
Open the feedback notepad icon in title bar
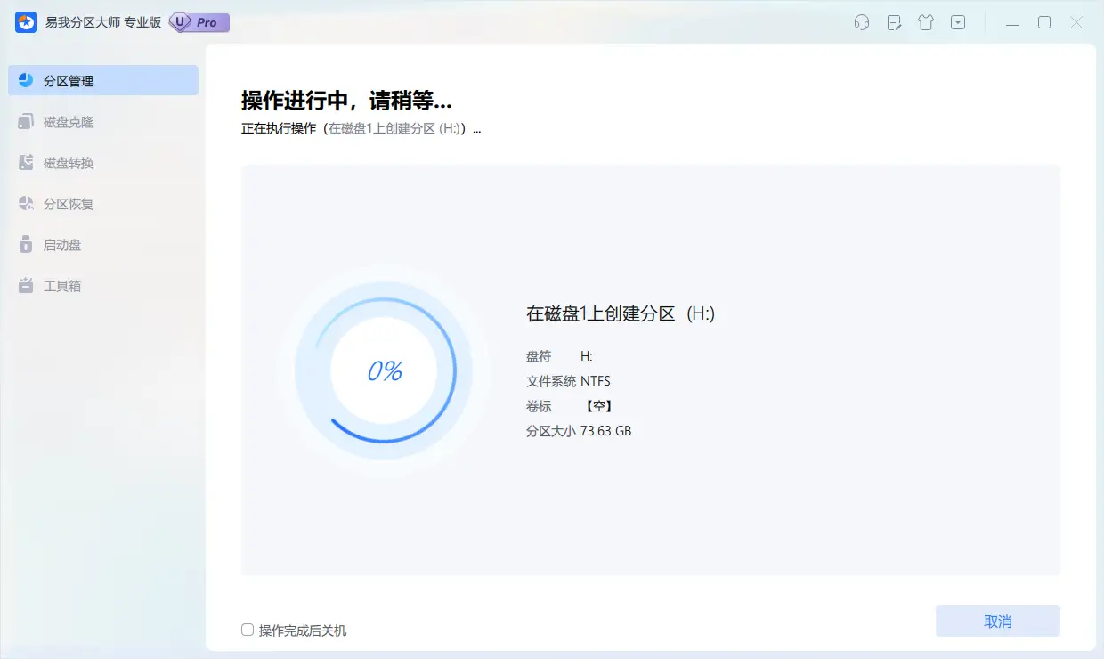(x=894, y=22)
